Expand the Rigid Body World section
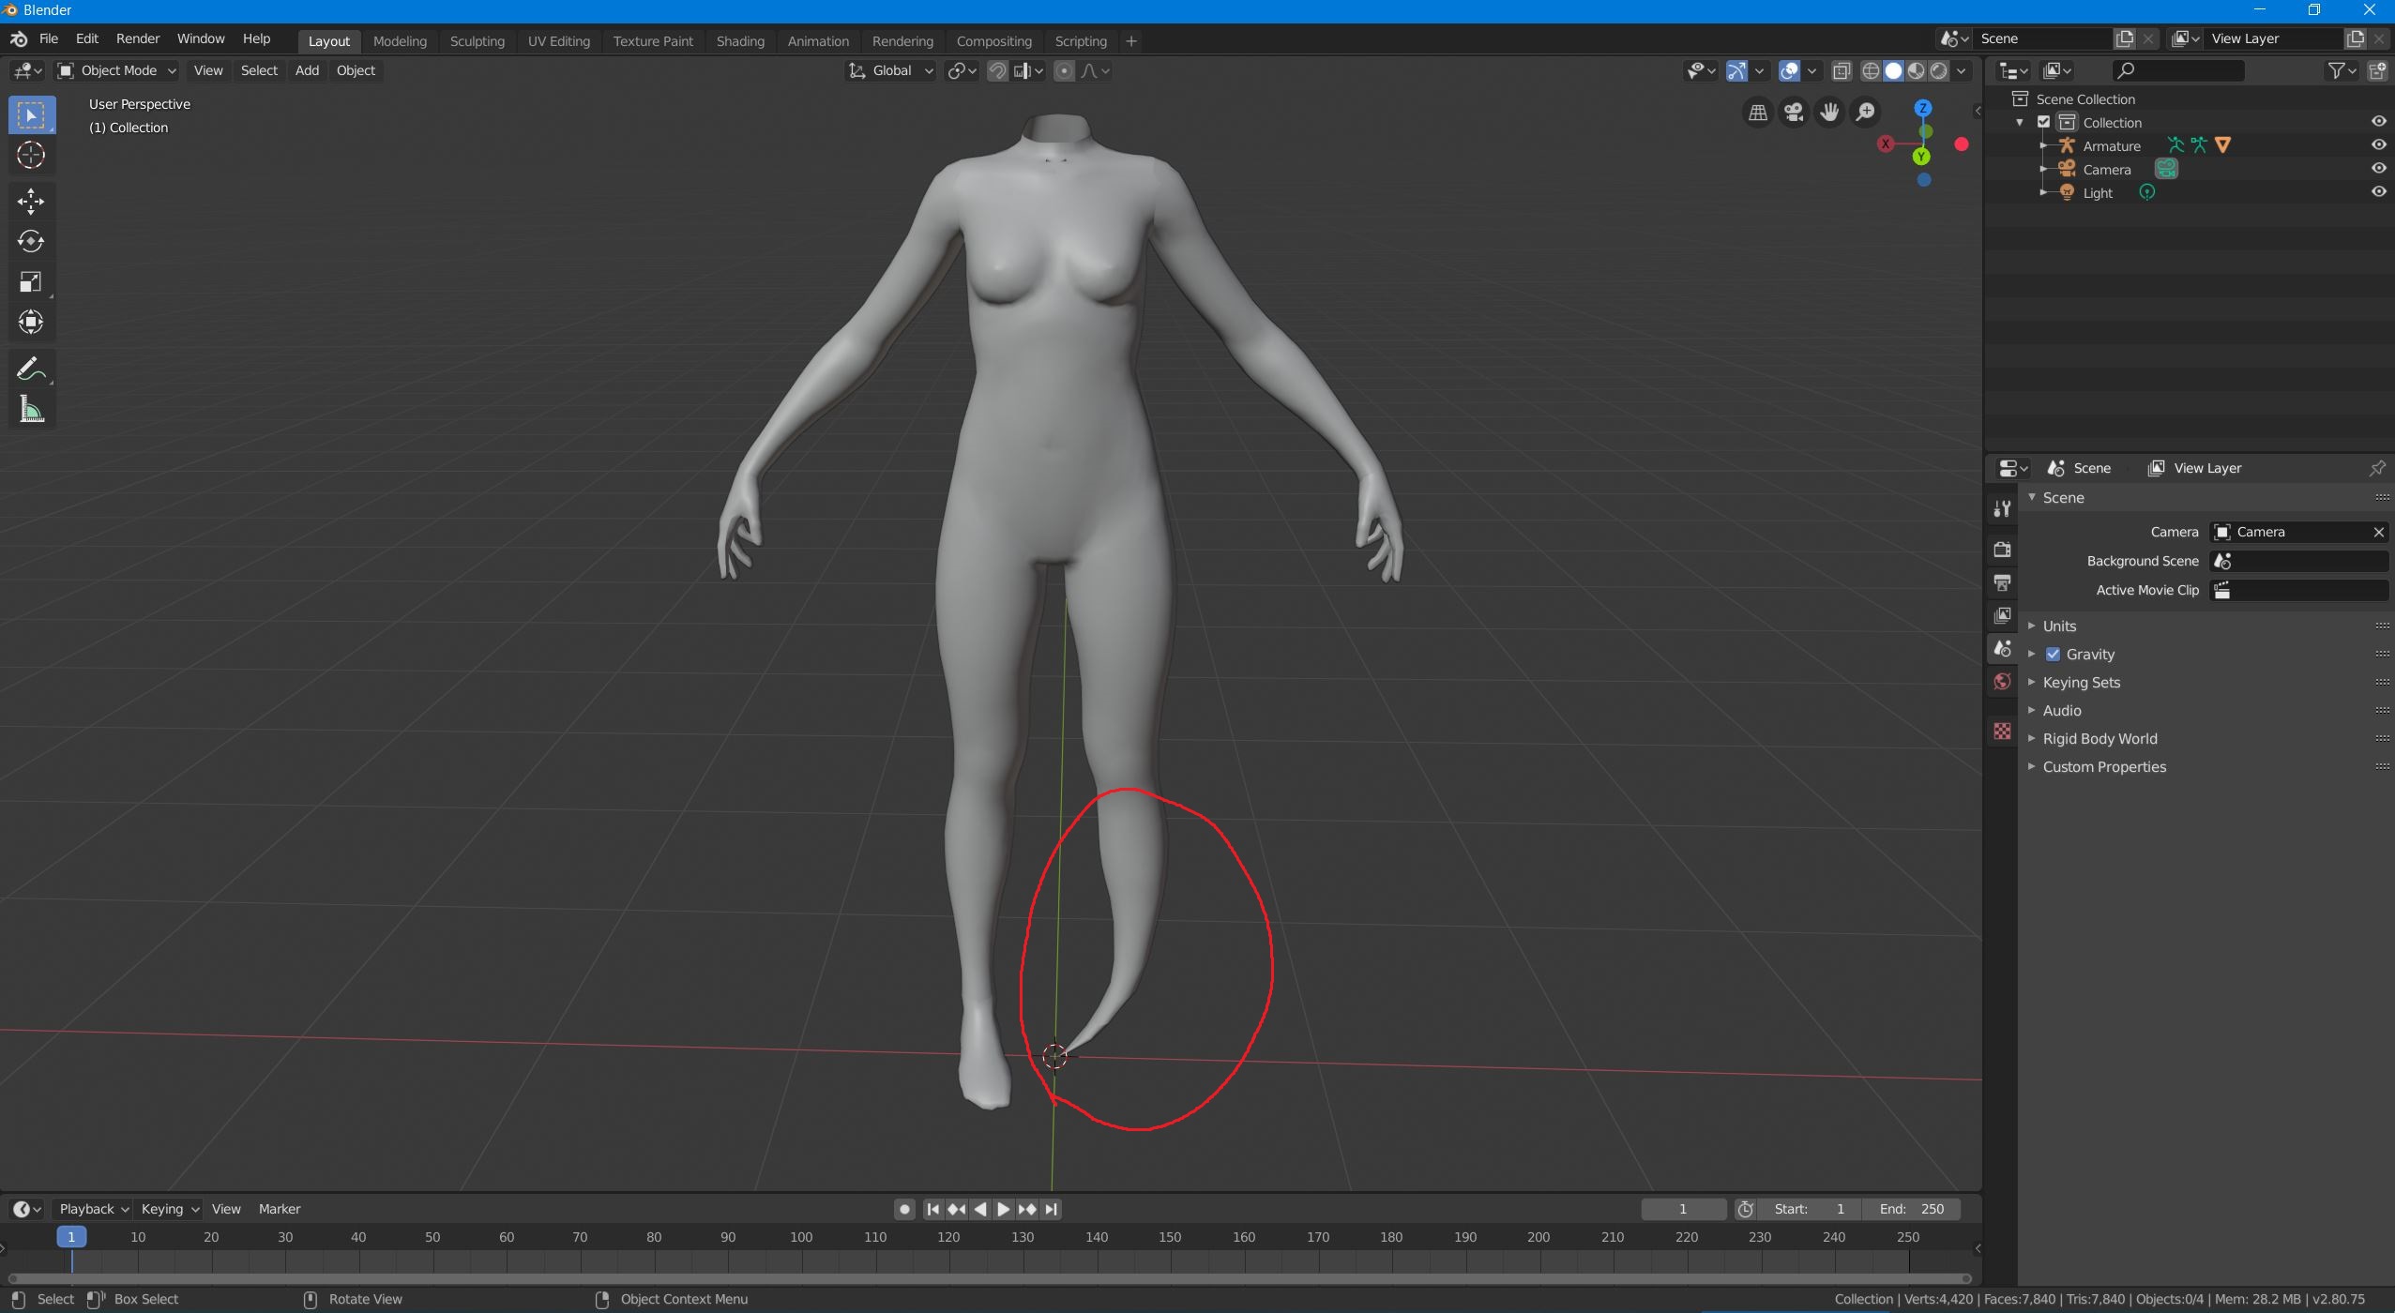Image resolution: width=2395 pixels, height=1313 pixels. [2099, 738]
